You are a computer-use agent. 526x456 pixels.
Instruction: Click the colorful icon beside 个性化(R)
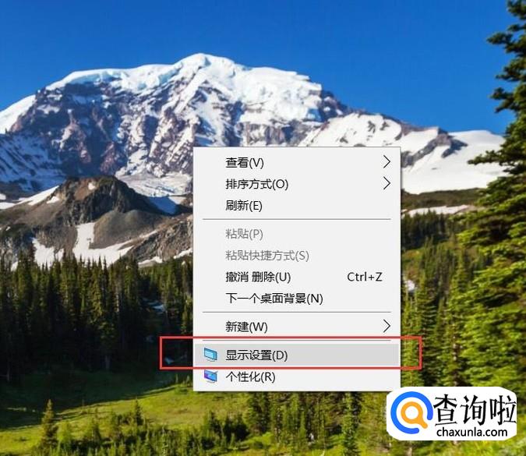[210, 376]
